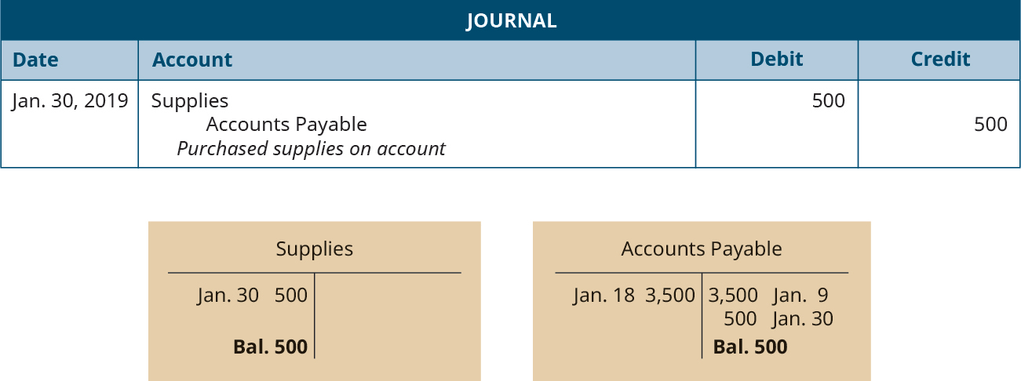Select the Account column header
Screen dimensions: 1021x381
pos(192,60)
